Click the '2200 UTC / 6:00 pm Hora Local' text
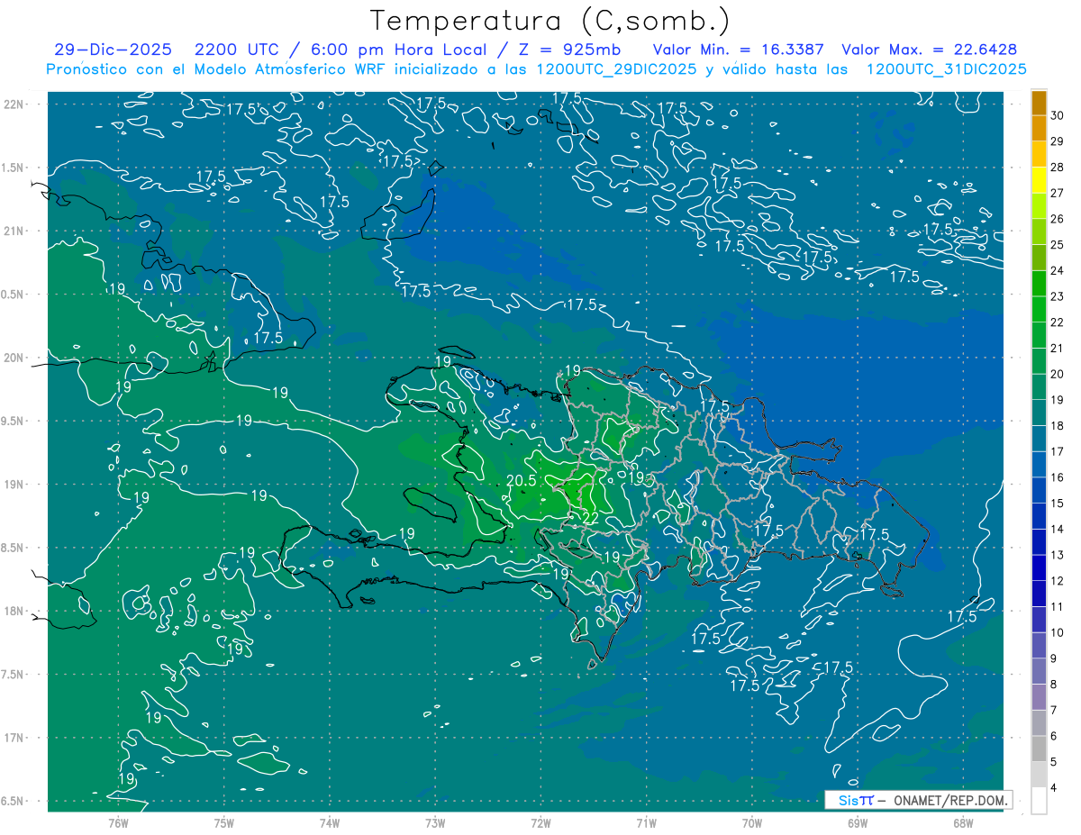Image resolution: width=1081 pixels, height=835 pixels. (340, 50)
